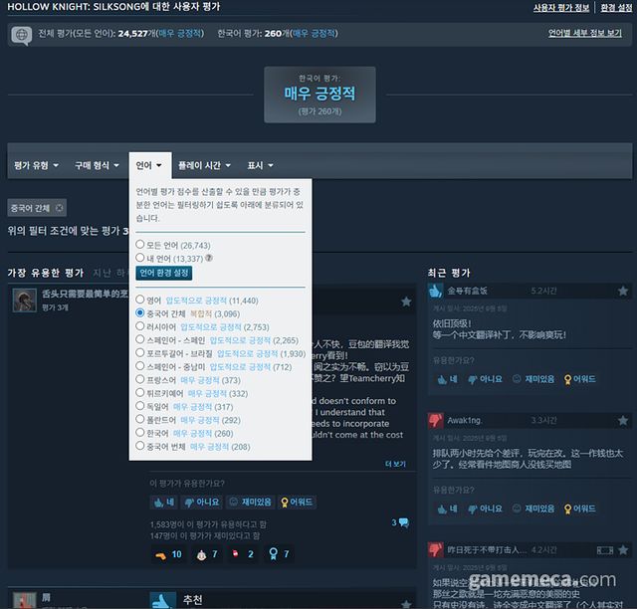This screenshot has width=637, height=609.
Task: Open 언어별 세부 정보 보기 link
Action: 584,33
